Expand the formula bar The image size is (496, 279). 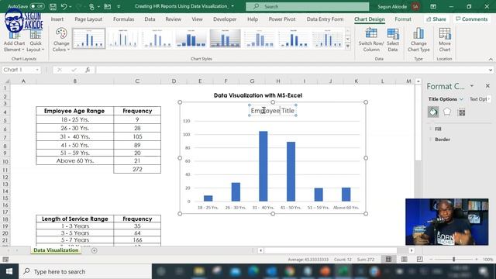[x=491, y=70]
